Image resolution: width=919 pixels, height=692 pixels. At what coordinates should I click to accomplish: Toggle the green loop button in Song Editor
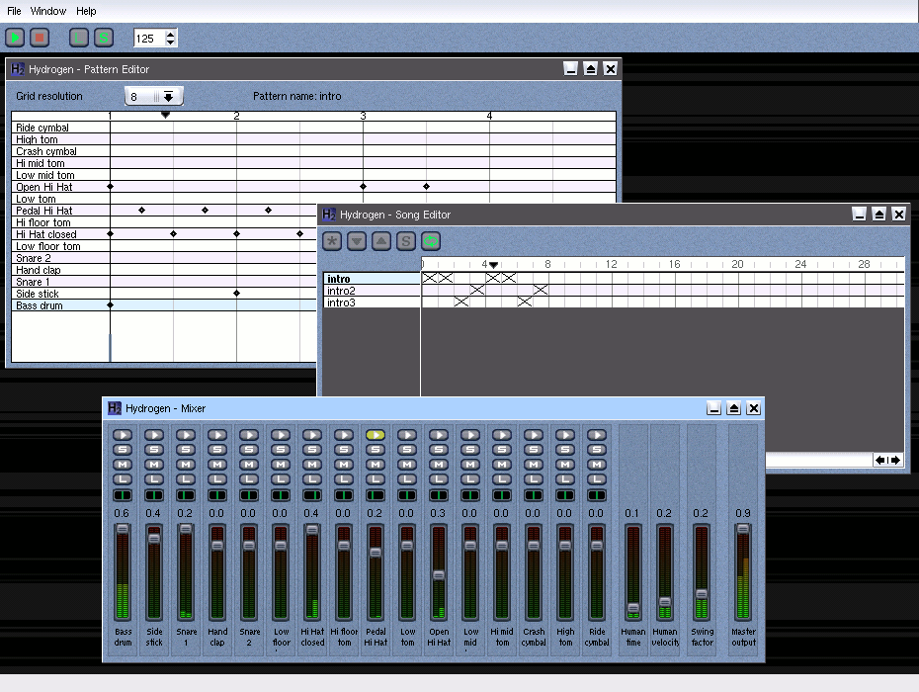tap(431, 241)
